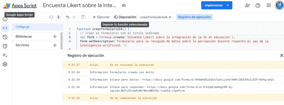Screen dimensions: 284x105
Task: Click the redo arrow icon
Action: (74, 17)
